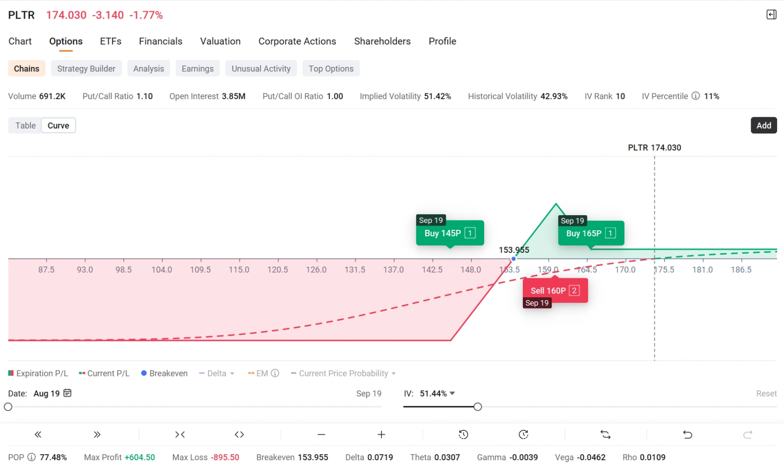
Task: Open the Analysis sub-tab
Action: pos(148,68)
